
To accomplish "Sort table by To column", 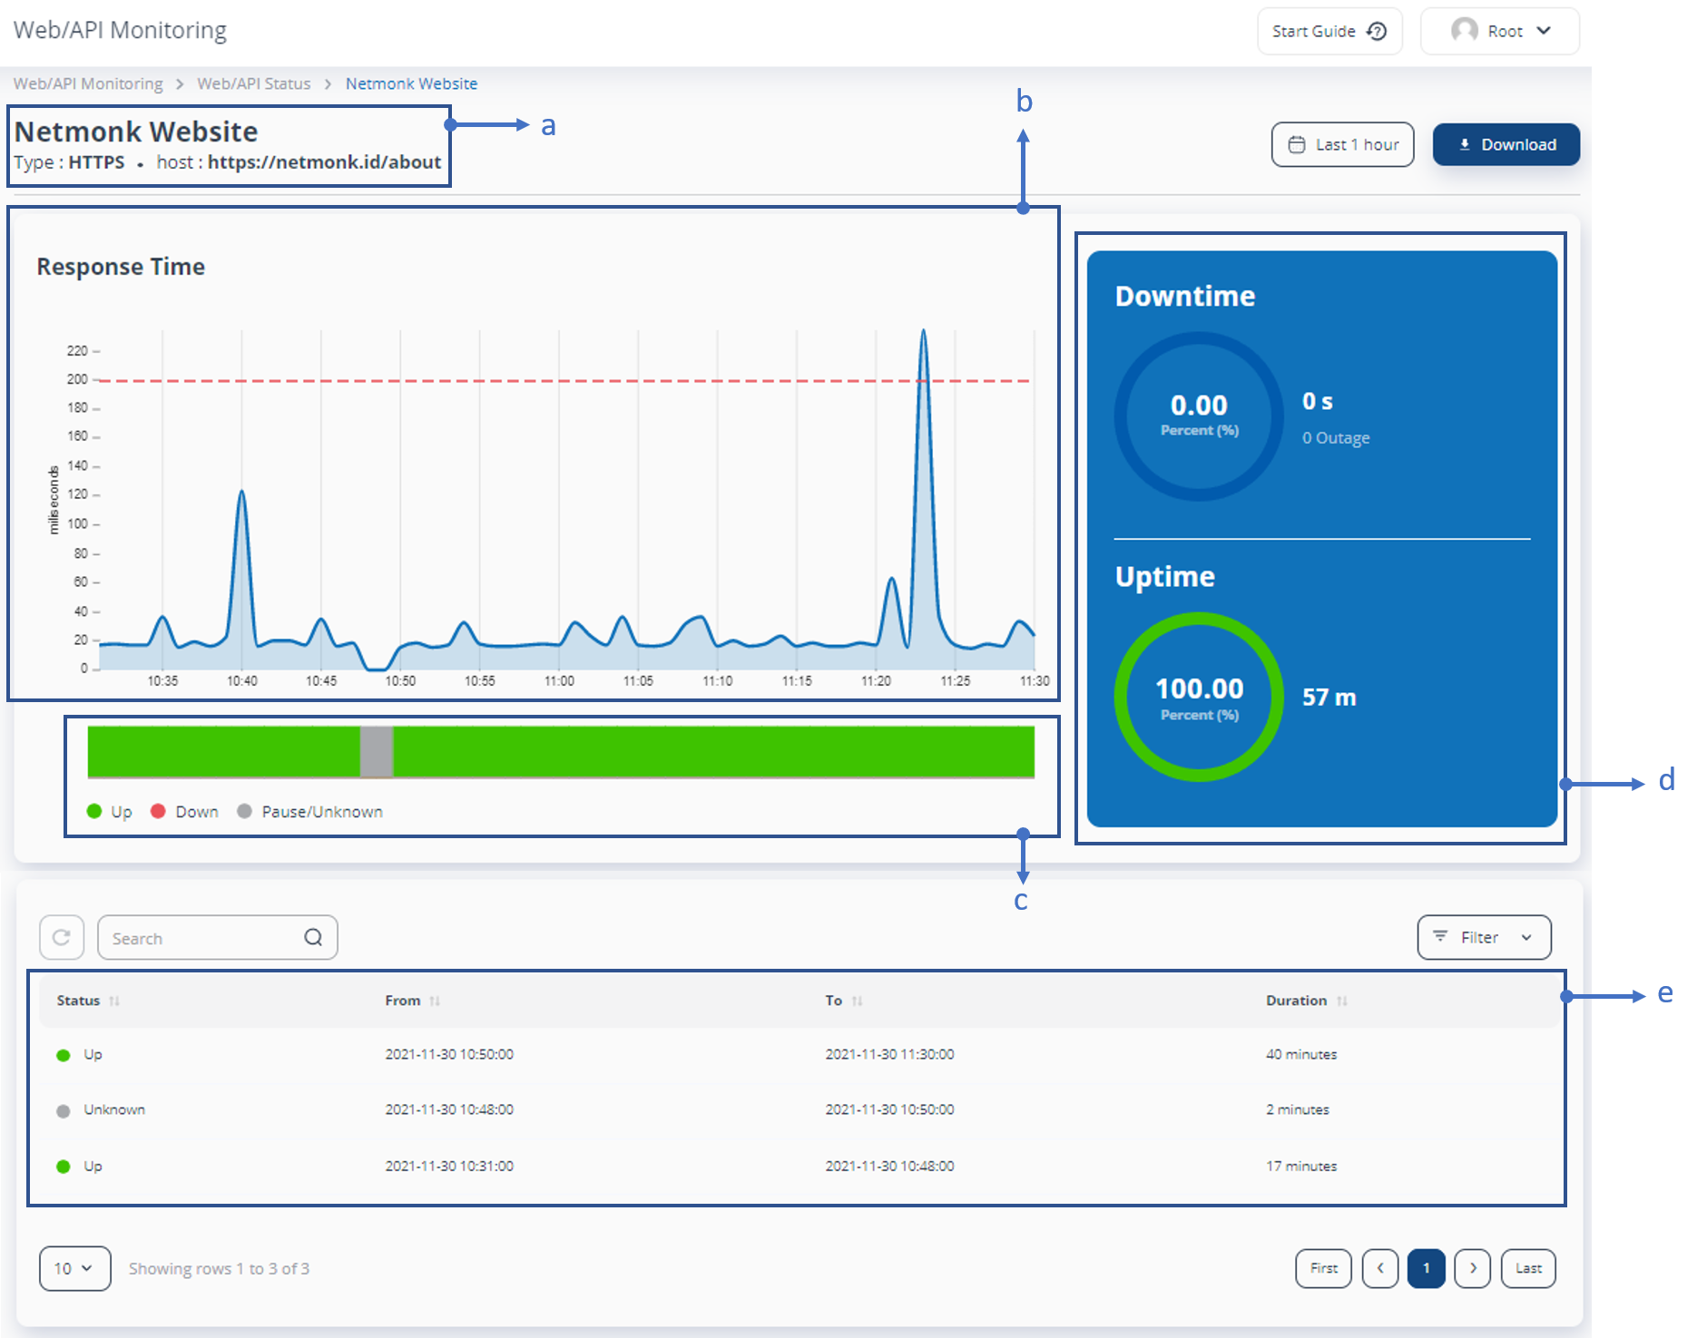I will (x=857, y=1001).
